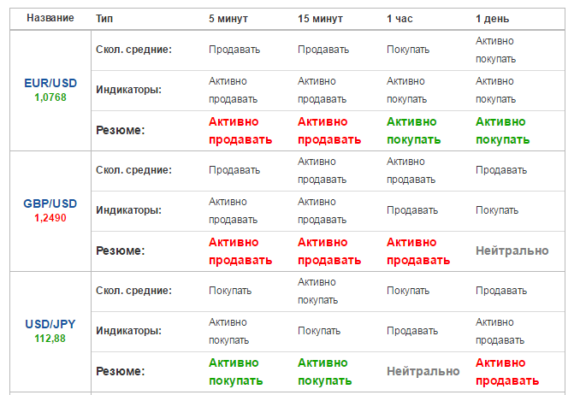Open the GBP/USD currency pair link
This screenshot has width=580, height=395.
click(50, 203)
